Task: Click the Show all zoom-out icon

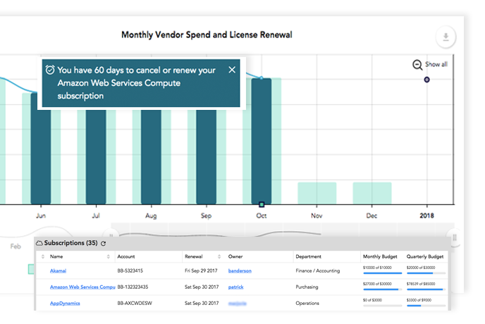Action: (417, 65)
